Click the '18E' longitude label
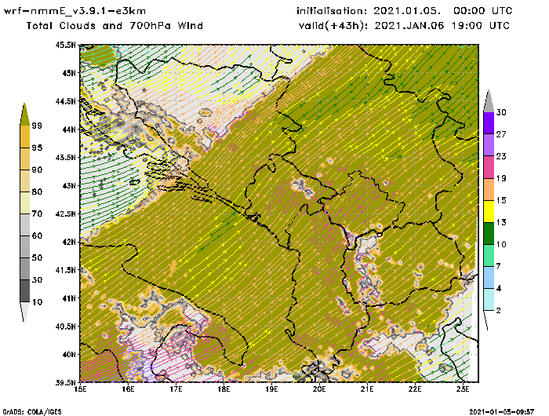The width and height of the screenshot is (549, 416). pos(224,389)
